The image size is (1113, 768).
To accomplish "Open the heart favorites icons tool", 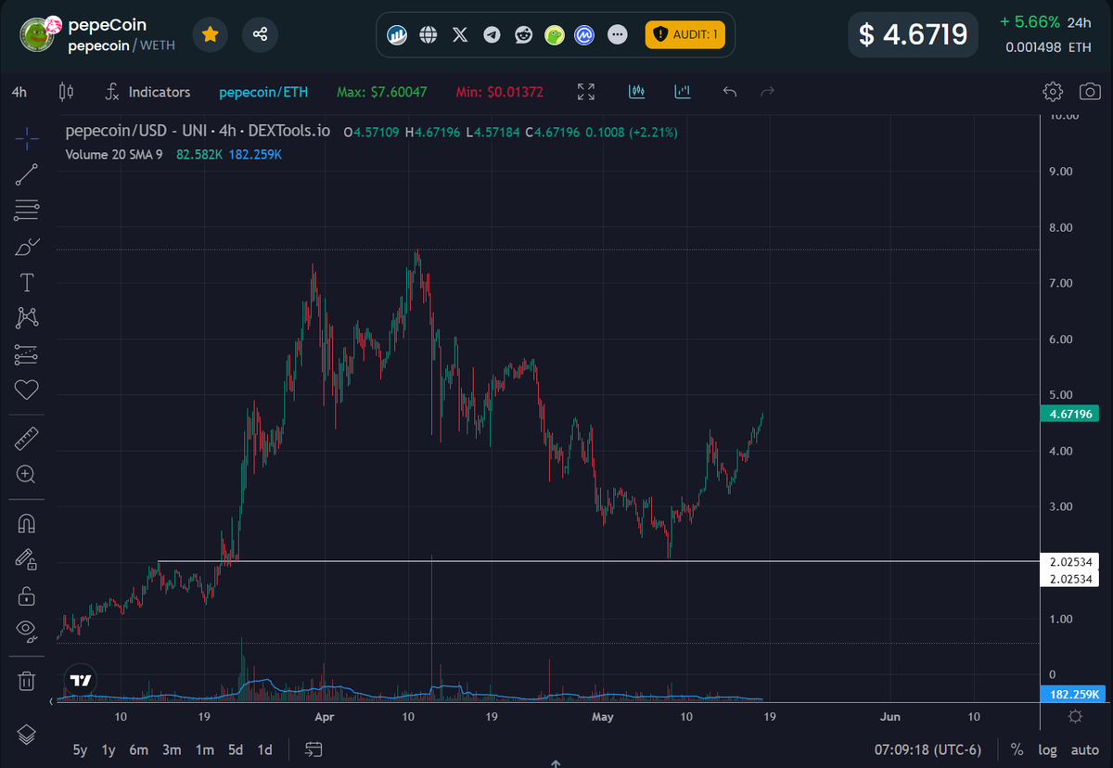I will point(27,390).
